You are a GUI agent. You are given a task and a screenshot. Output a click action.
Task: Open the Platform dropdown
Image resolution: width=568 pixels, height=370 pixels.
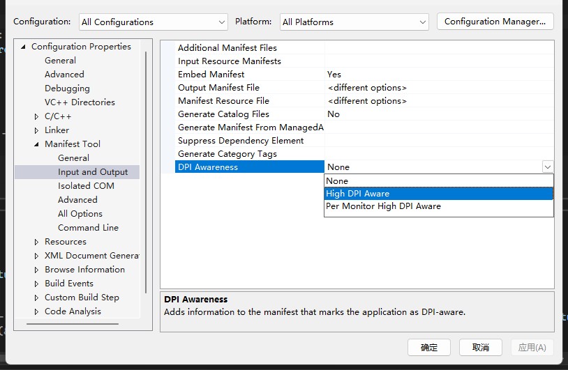point(354,22)
